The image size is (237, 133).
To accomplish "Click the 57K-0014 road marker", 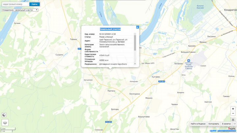I will pos(161,81).
